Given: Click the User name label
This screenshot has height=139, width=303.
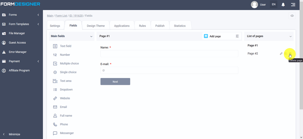Looking at the screenshot, I should tap(263, 5).
